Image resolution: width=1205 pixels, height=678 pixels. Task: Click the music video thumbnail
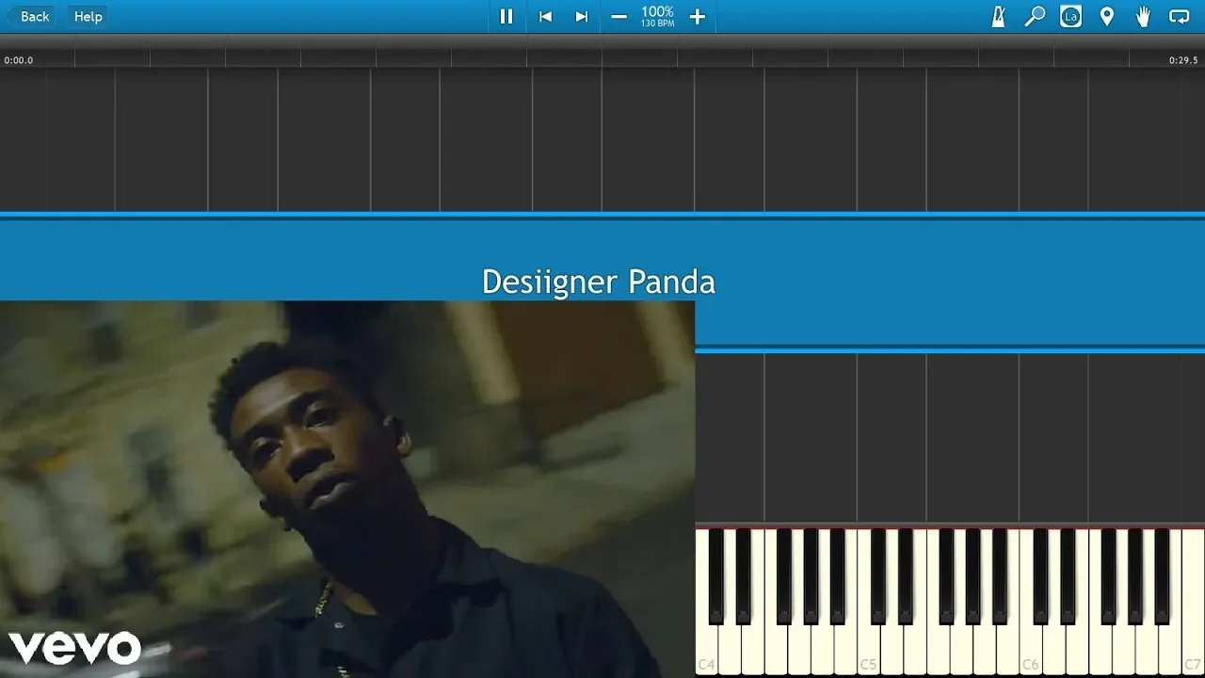(347, 489)
